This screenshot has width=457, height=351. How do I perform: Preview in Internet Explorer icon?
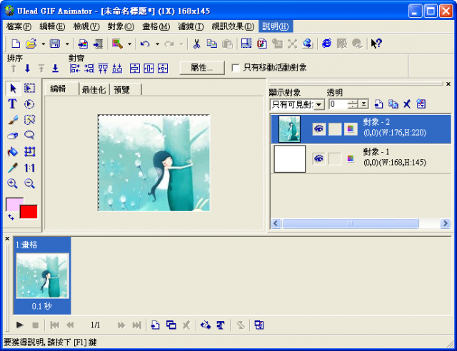pyautogui.click(x=327, y=44)
